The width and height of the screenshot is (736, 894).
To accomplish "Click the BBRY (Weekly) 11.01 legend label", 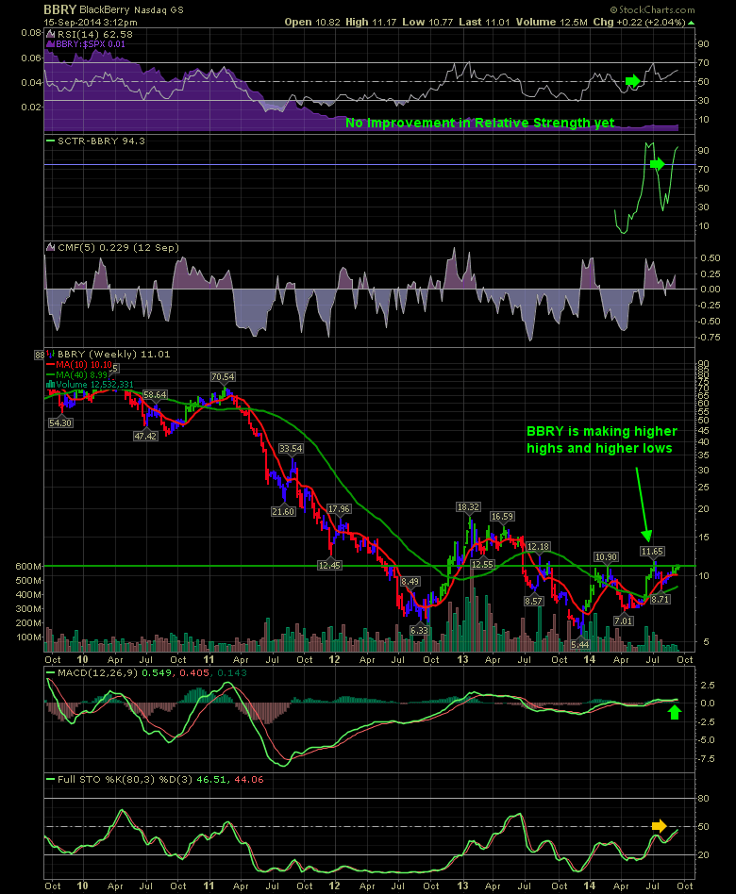I will pyautogui.click(x=113, y=354).
